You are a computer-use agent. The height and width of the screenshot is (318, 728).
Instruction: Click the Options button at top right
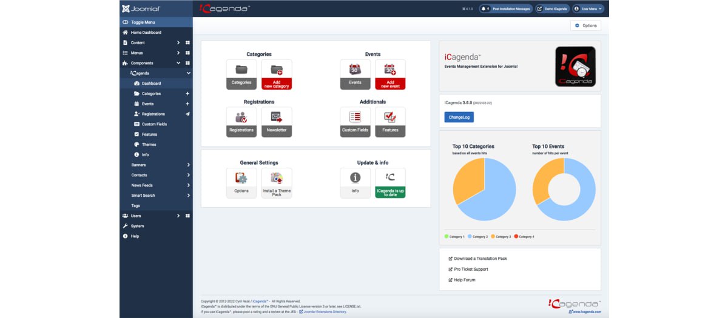click(x=585, y=25)
